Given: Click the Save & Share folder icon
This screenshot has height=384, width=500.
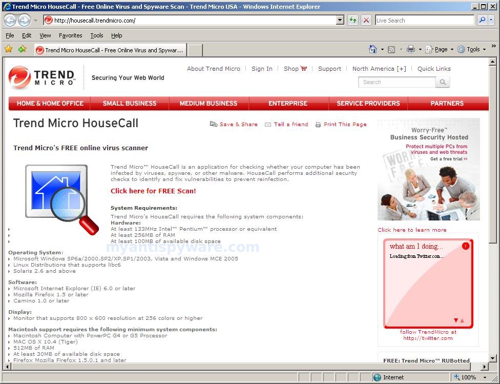Looking at the screenshot, I should 213,124.
